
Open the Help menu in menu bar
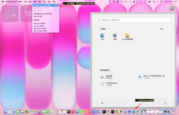[x=54, y=2]
